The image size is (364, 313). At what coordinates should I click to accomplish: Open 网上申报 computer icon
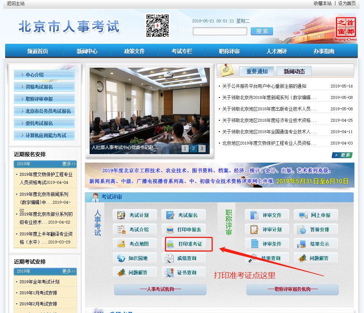(303, 215)
